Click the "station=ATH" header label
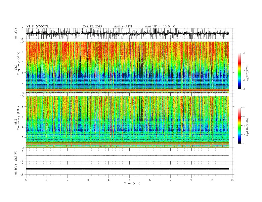Screen dimensions: 262x202 123,26
